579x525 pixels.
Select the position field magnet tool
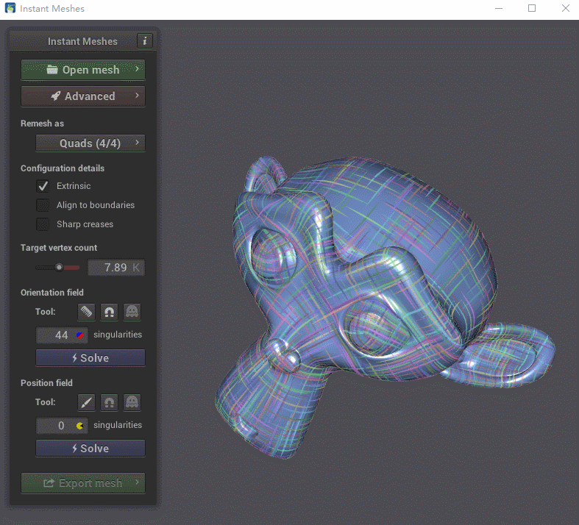click(x=110, y=402)
